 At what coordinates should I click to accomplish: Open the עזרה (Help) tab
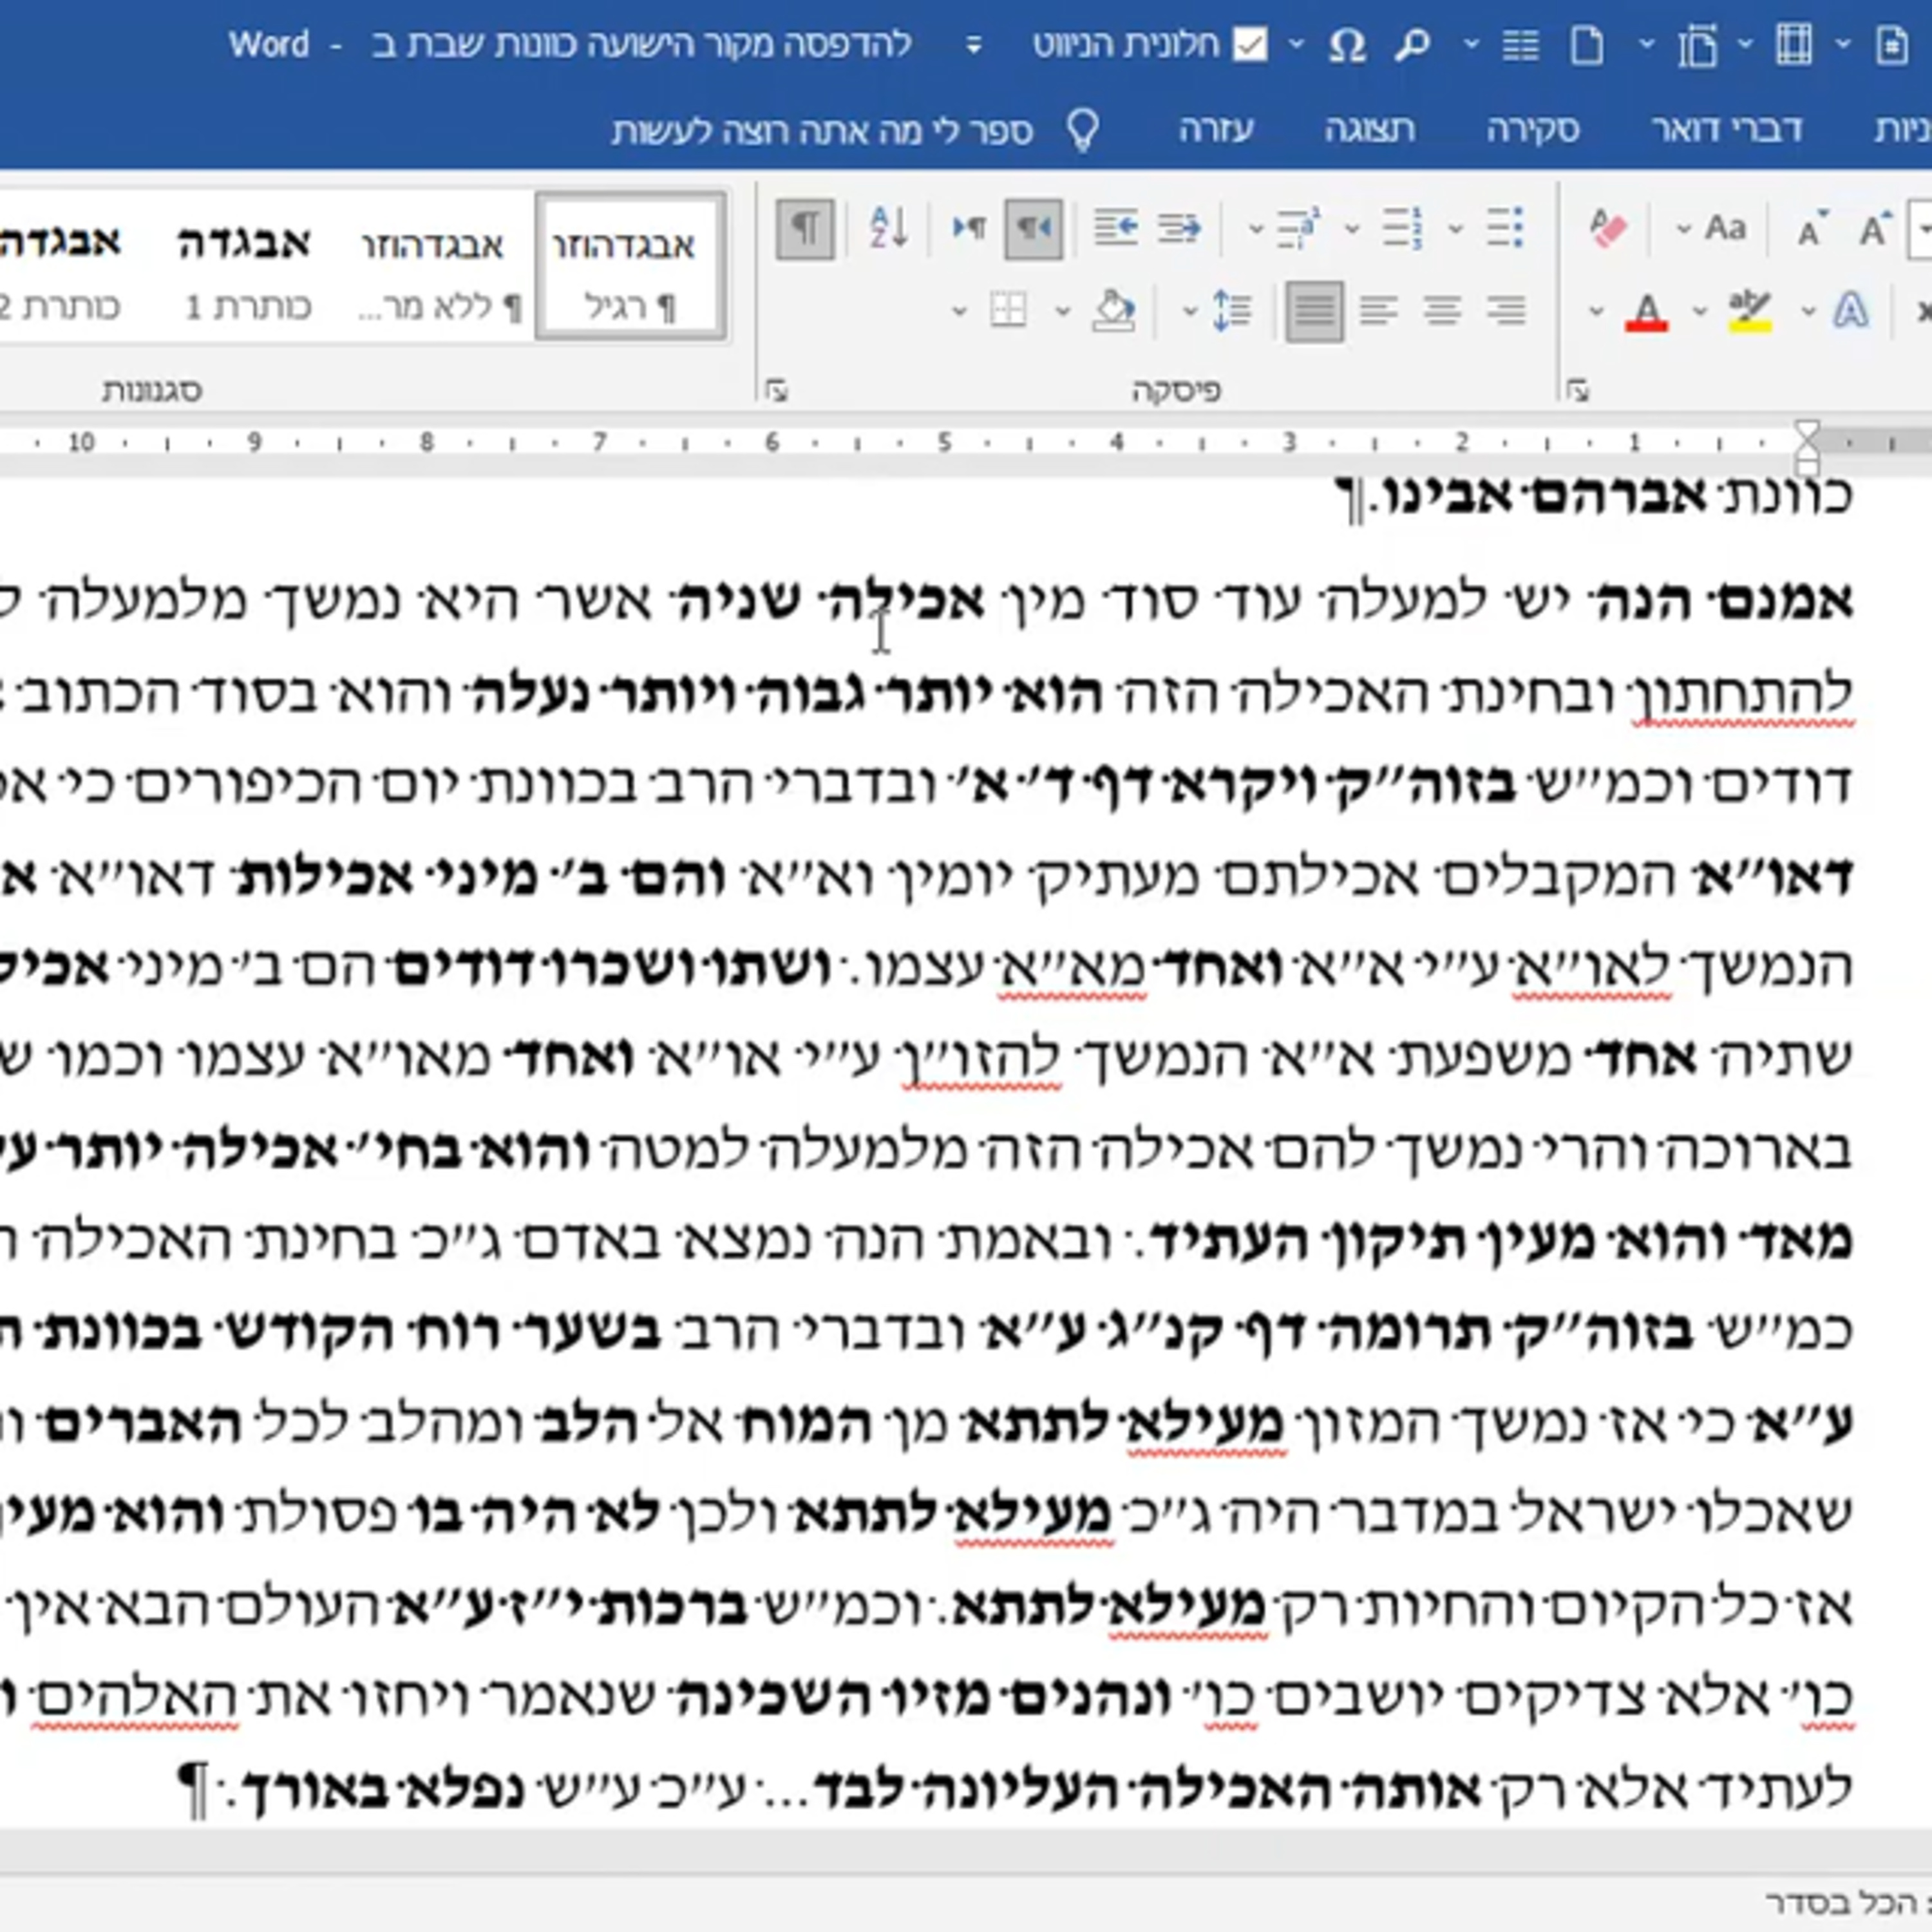(1217, 130)
